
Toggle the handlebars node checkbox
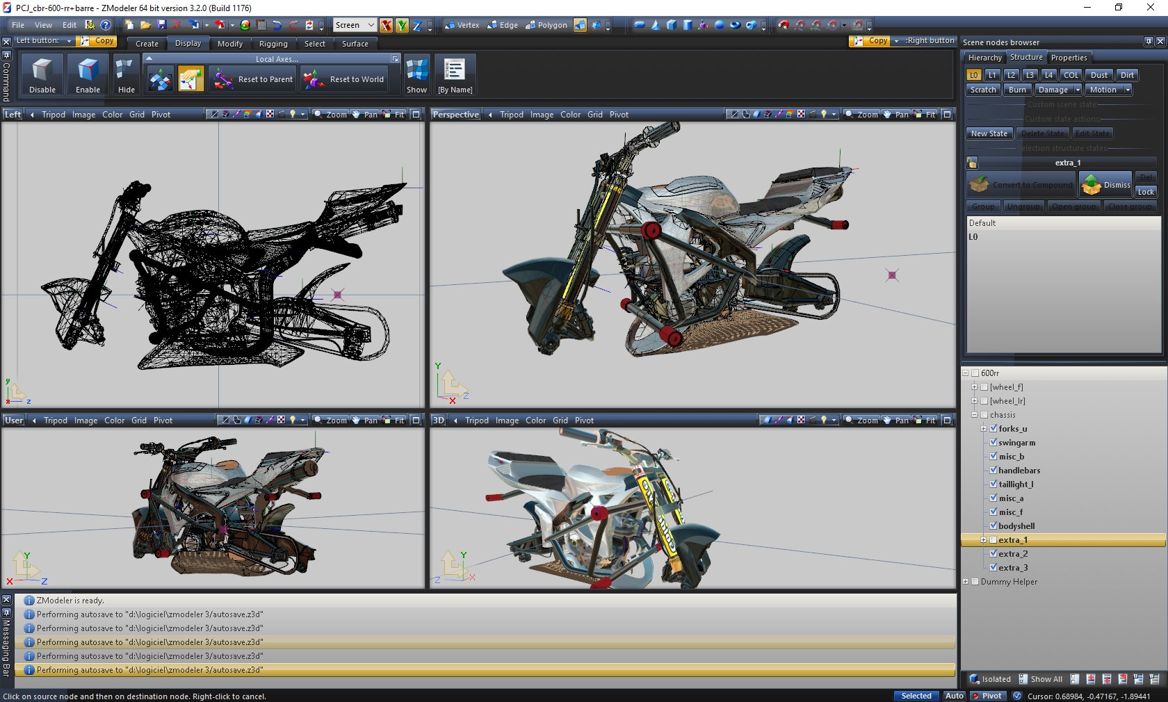click(x=993, y=470)
